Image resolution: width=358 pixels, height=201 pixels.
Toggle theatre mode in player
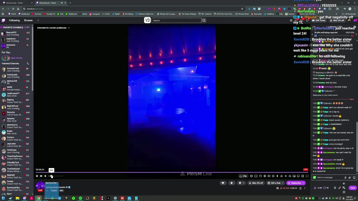[x=302, y=176]
